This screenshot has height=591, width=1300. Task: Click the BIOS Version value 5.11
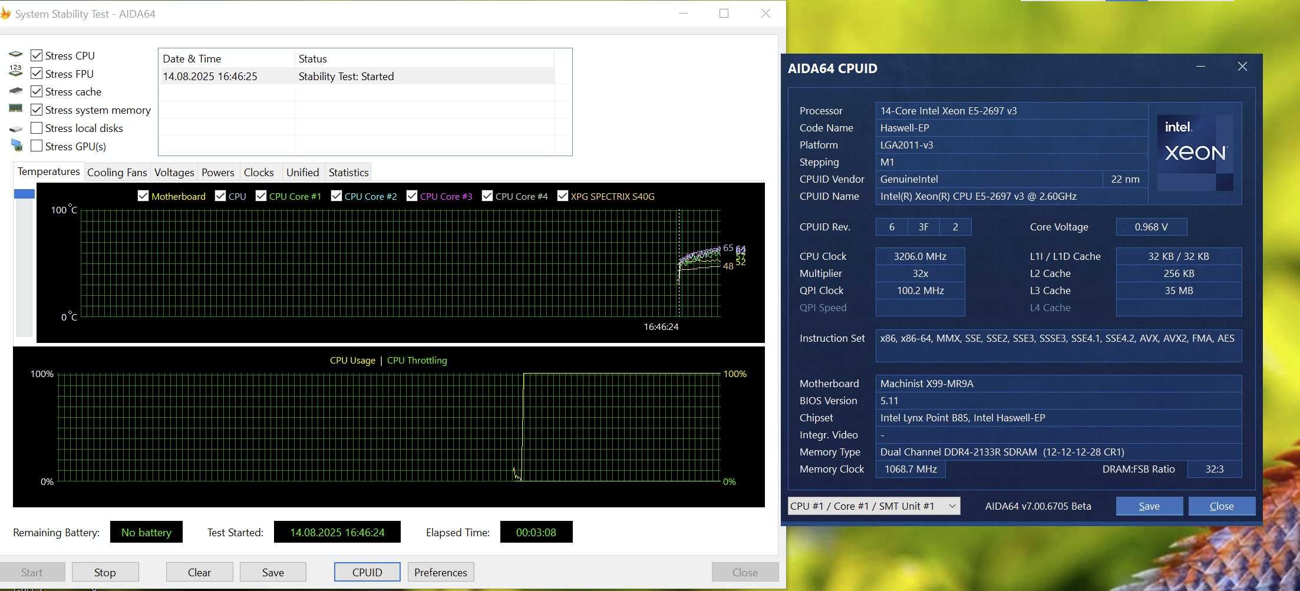(1058, 401)
